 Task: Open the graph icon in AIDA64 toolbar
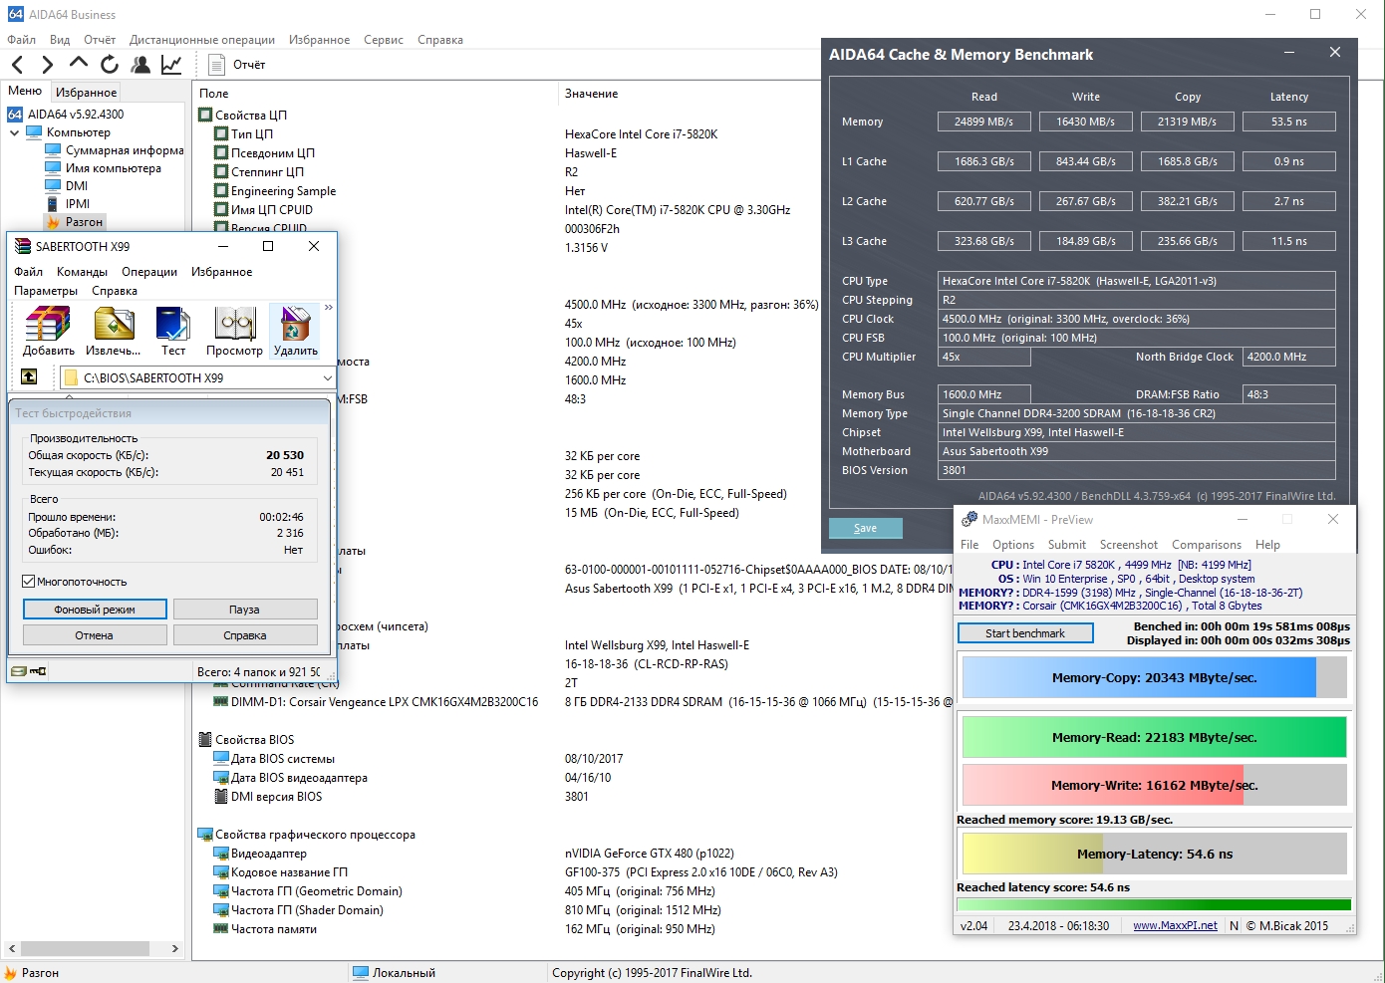click(x=171, y=65)
